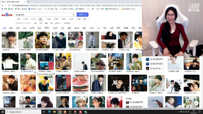
Task: Close the Baidu image search browser tab
Action: pos(24,2)
